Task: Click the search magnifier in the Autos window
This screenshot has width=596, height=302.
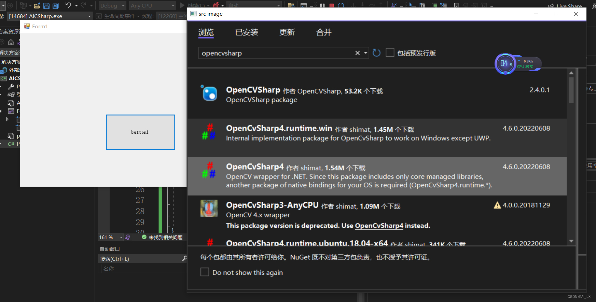Action: 184,259
